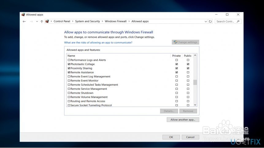Go back using the back arrow
264x148 pixels.
click(x=24, y=21)
